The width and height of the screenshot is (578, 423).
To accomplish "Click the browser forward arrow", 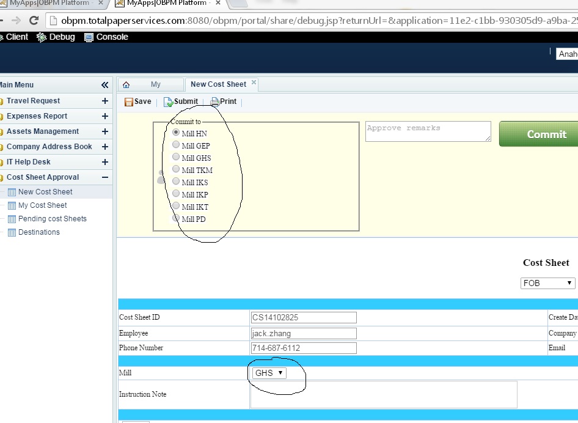I will pos(16,20).
